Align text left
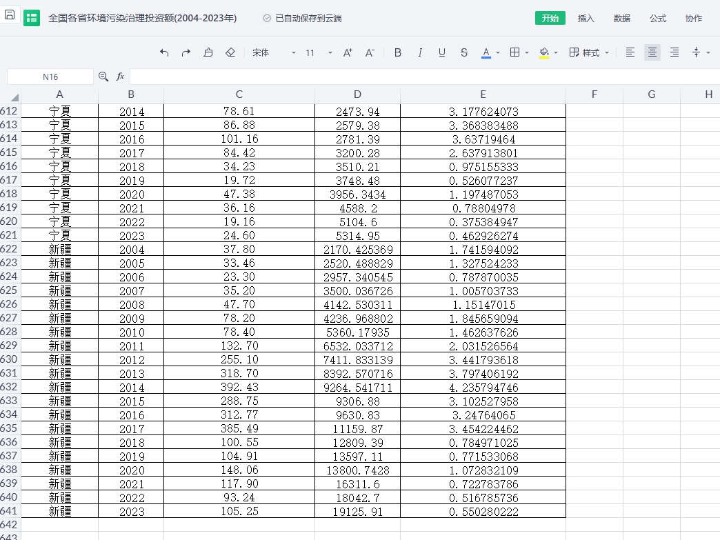This screenshot has height=540, width=720. (x=630, y=52)
